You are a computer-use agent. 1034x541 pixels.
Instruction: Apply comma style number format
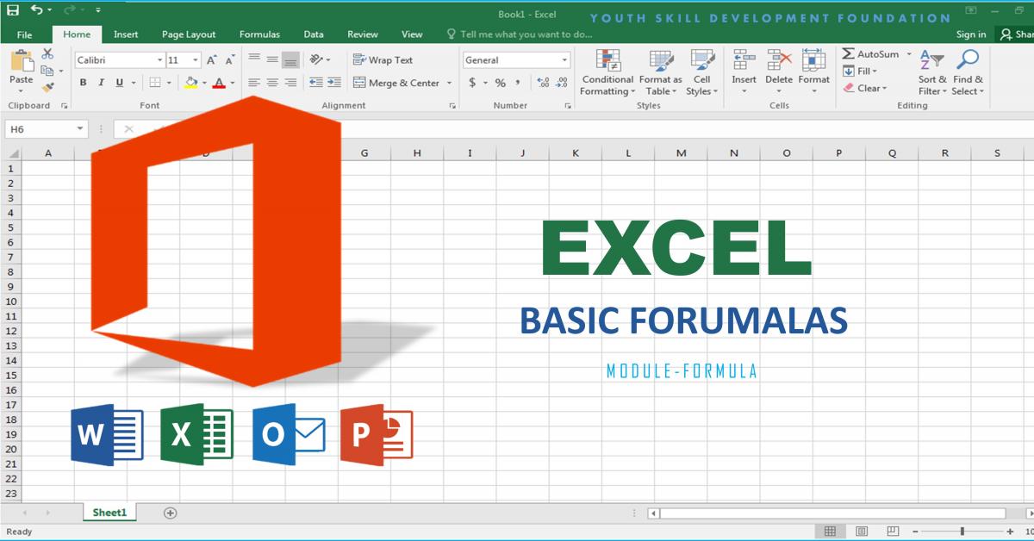pos(518,83)
